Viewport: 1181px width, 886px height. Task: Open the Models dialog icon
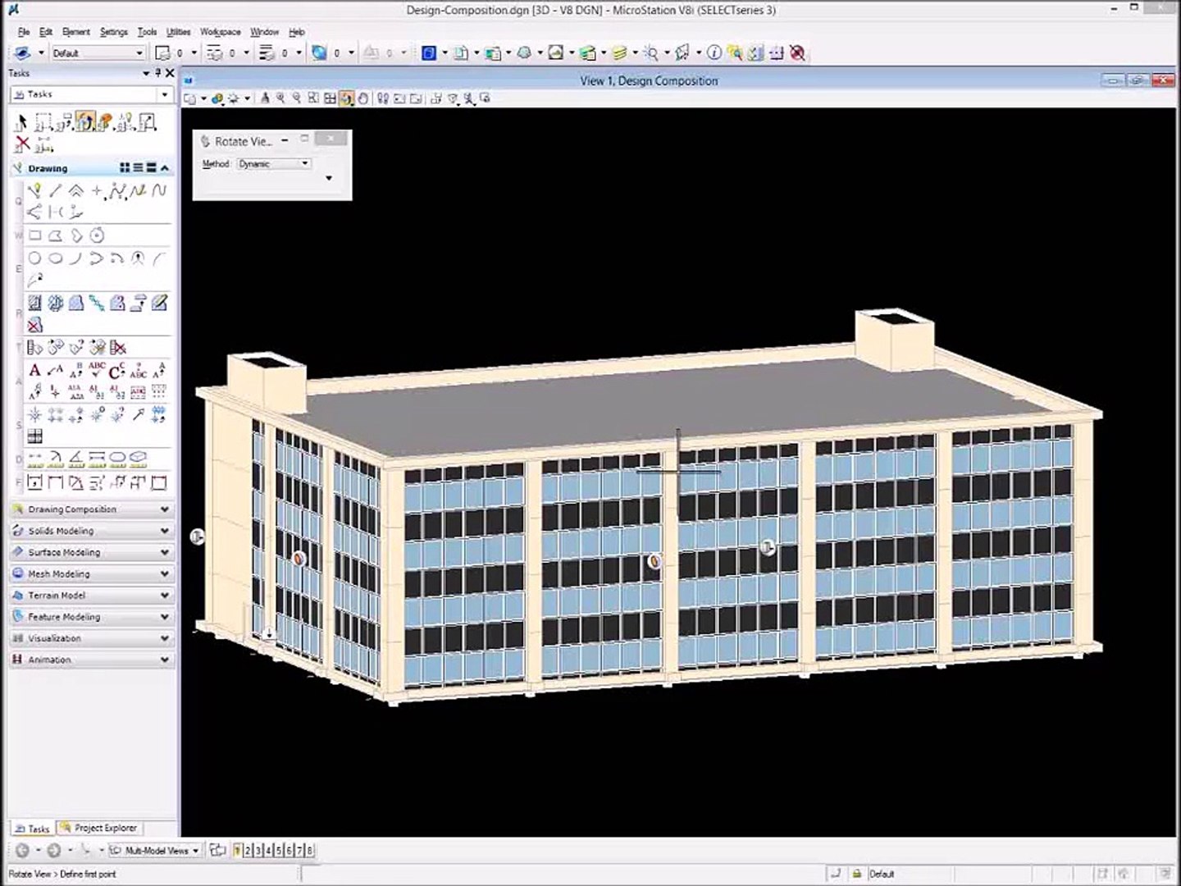(428, 53)
